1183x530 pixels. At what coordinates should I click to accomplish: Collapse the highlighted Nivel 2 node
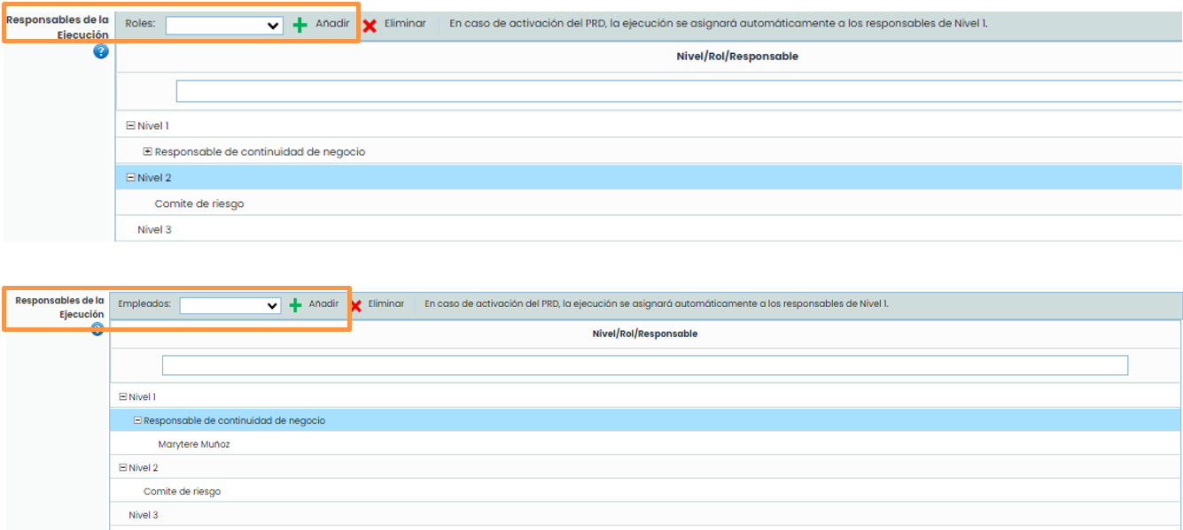click(130, 178)
